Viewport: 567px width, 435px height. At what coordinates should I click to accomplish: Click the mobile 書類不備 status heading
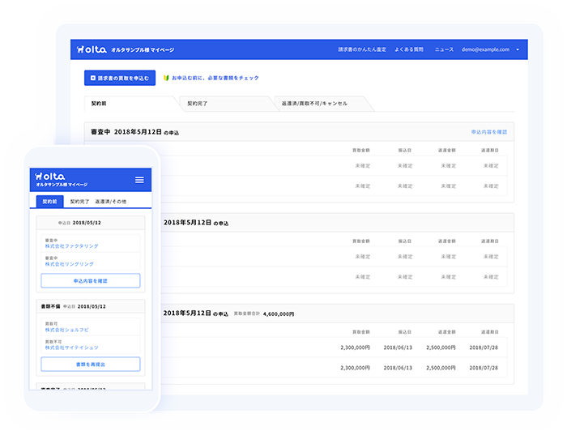coord(50,306)
